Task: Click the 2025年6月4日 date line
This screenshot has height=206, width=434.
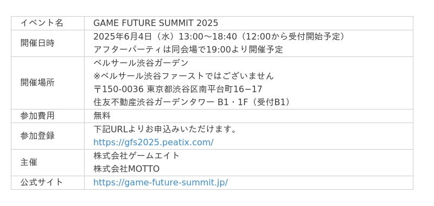Action: click(220, 36)
